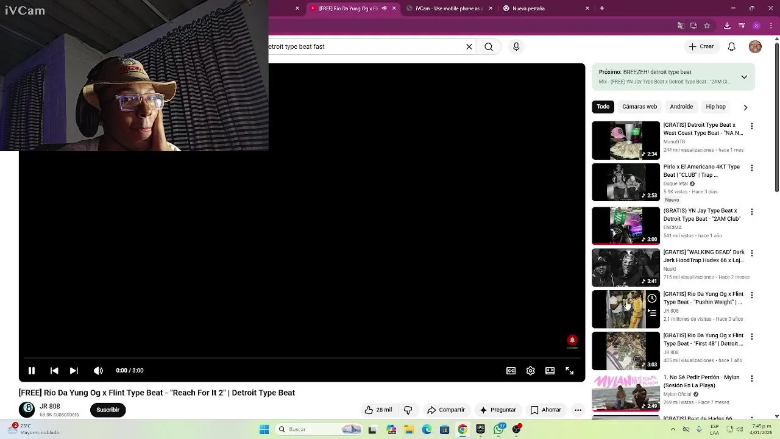Open a new browser tab
Viewport: 780px width, 439px height.
pos(602,9)
